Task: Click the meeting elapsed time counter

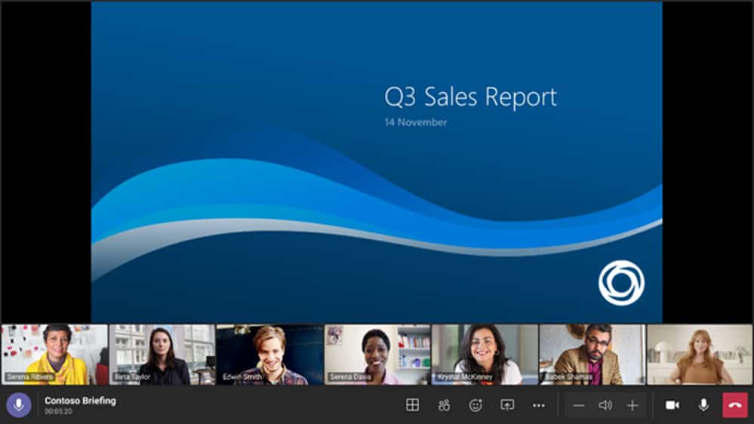Action: 58,411
